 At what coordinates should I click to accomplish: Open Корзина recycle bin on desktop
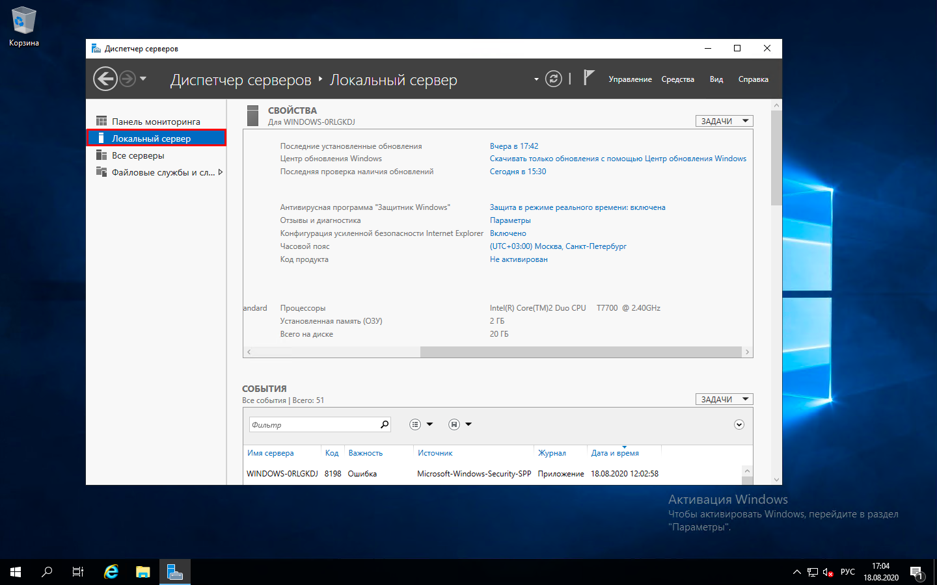click(24, 27)
